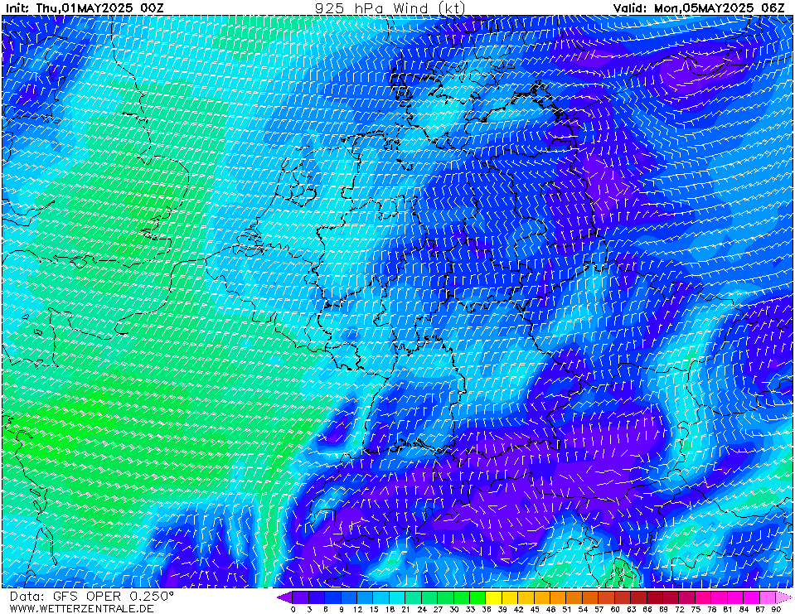Screen dimensions: 795x614
Task: Select the green legend swatch between 27 and 30
Action: pyautogui.click(x=446, y=597)
